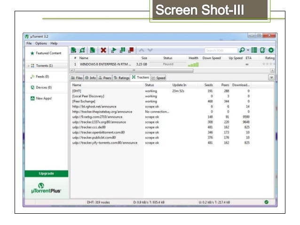Move torrent down the queue arrow

tap(150, 50)
